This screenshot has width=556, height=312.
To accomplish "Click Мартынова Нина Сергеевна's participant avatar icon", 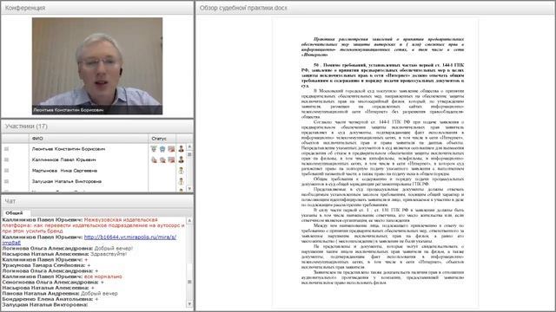I will (x=182, y=171).
